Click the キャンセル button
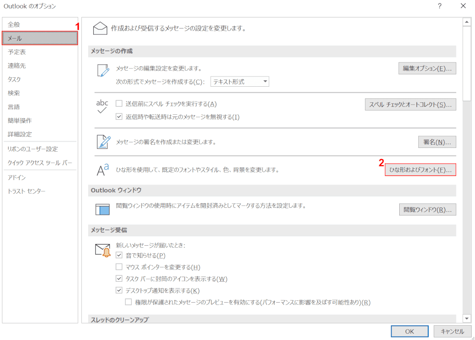 point(452,331)
